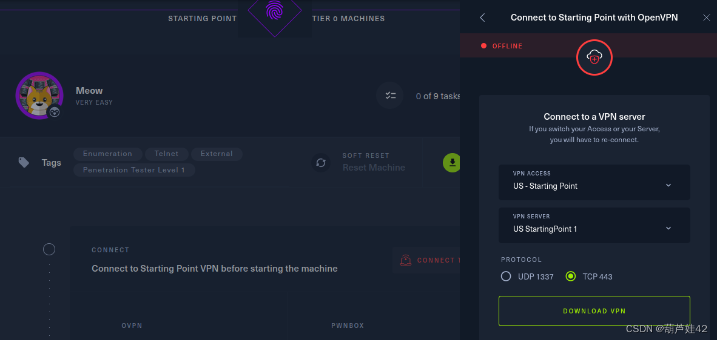Select the TCP 443 protocol option
The image size is (717, 340).
pos(571,276)
